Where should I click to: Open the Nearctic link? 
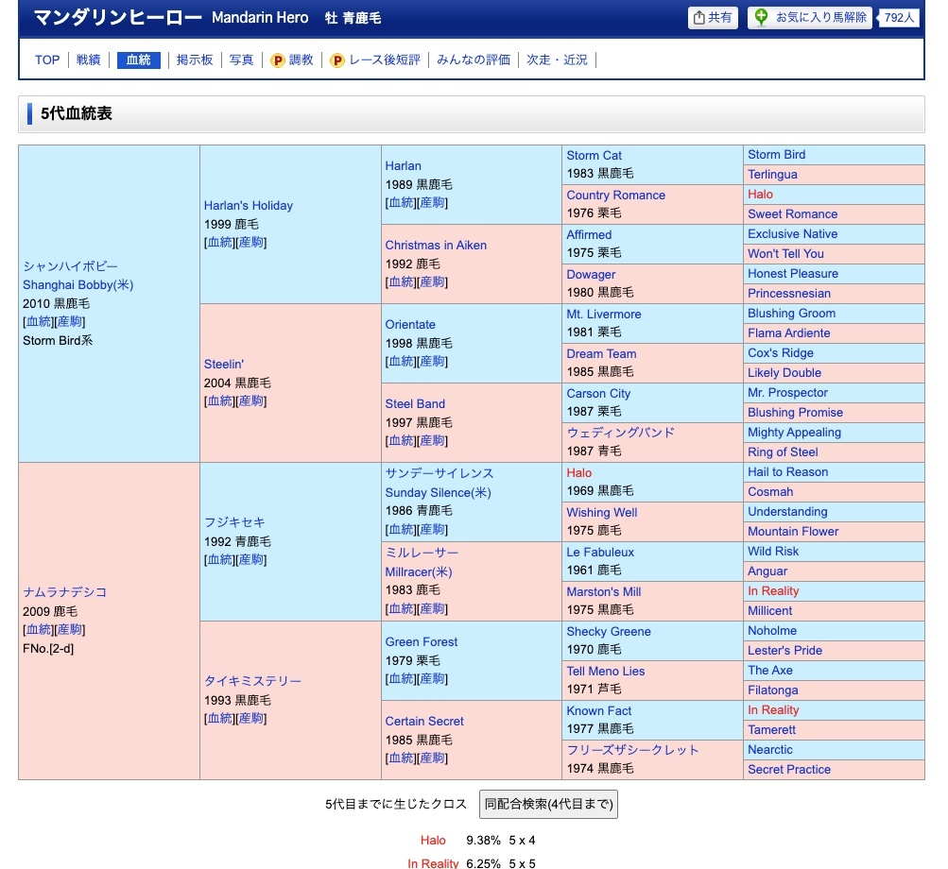tap(769, 749)
